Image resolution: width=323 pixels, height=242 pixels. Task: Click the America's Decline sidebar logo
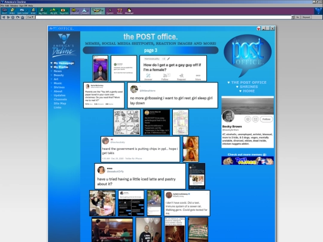pyautogui.click(x=63, y=45)
